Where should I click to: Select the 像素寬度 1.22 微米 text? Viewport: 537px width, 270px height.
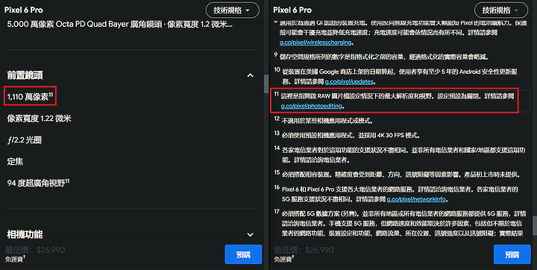[40, 119]
